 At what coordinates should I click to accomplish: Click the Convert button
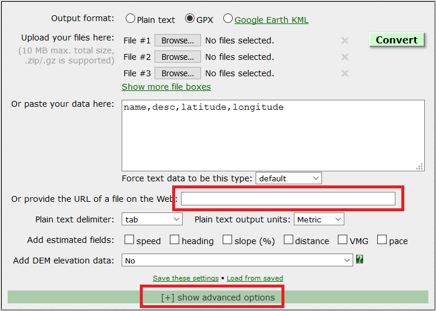point(397,40)
